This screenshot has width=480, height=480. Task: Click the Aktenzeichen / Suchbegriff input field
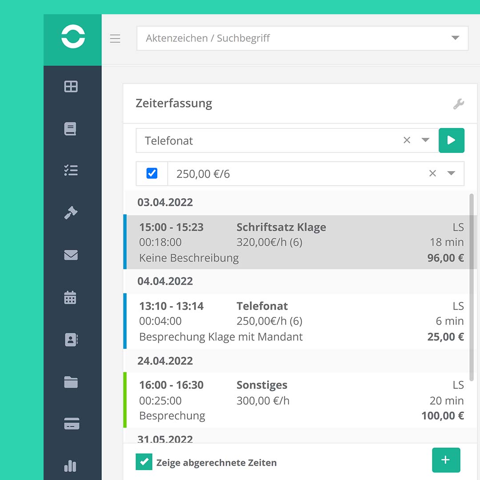(267, 38)
